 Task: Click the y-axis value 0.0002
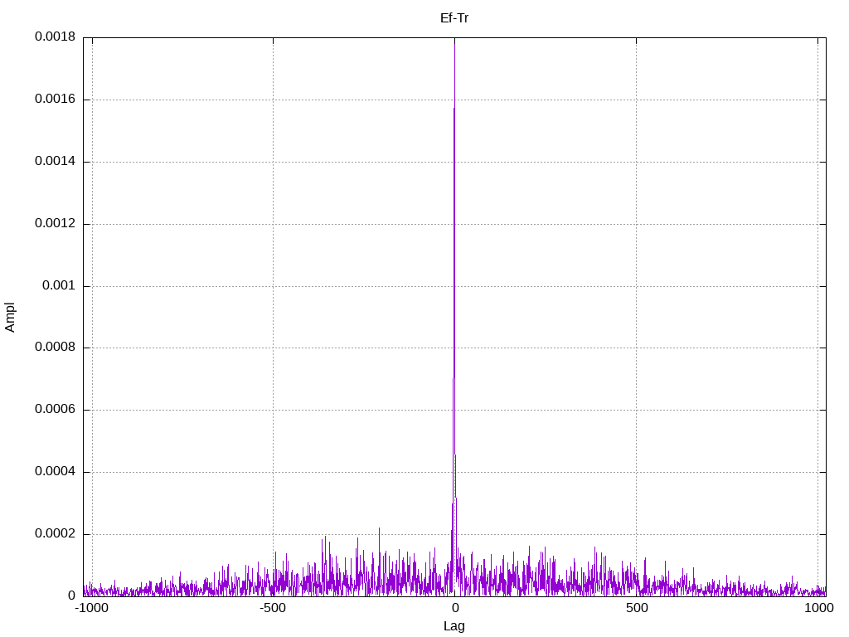click(56, 533)
